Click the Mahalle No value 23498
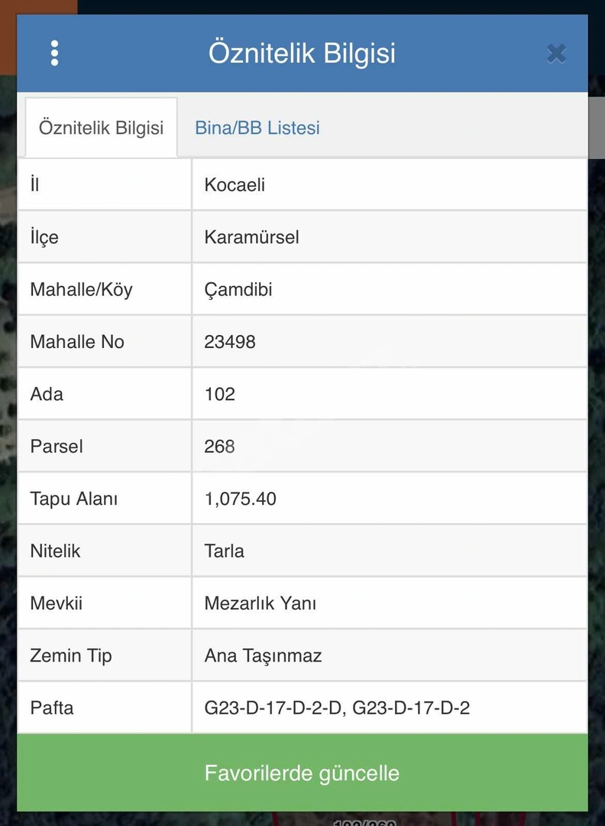Image resolution: width=605 pixels, height=826 pixels. click(230, 342)
